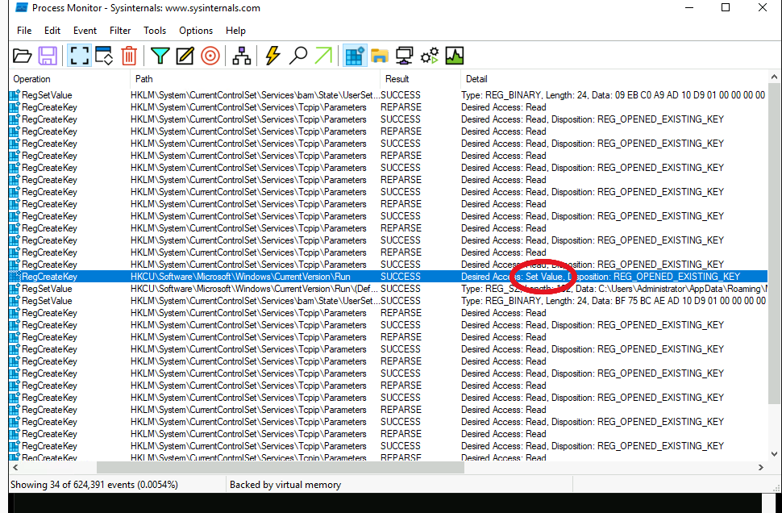Click the Jump To green arrow icon

click(x=323, y=56)
